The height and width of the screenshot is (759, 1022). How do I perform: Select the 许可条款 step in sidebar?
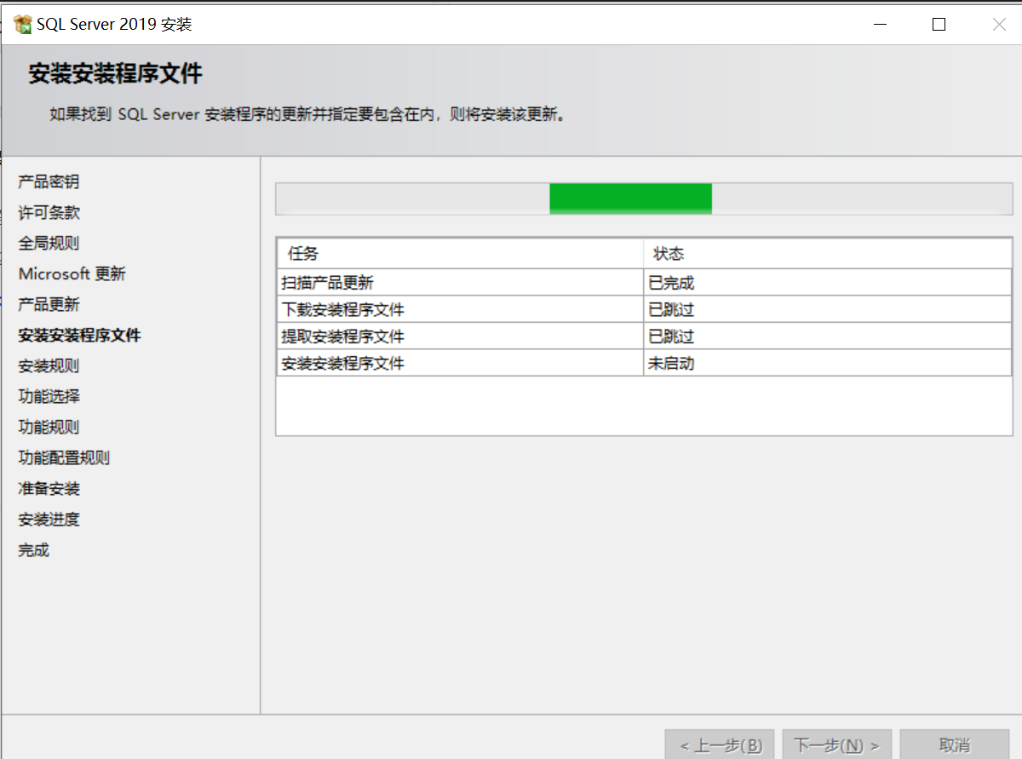[49, 213]
